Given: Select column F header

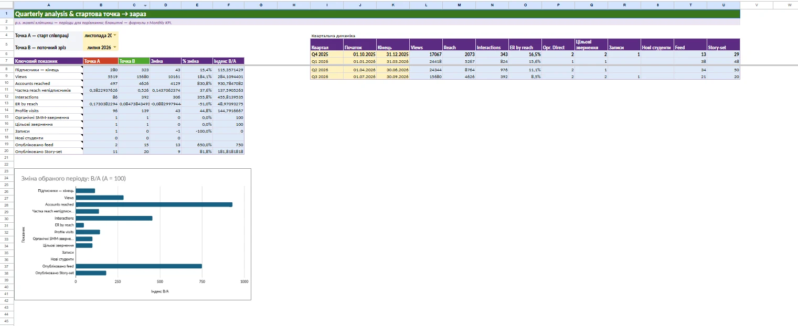Looking at the screenshot, I should [228, 5].
